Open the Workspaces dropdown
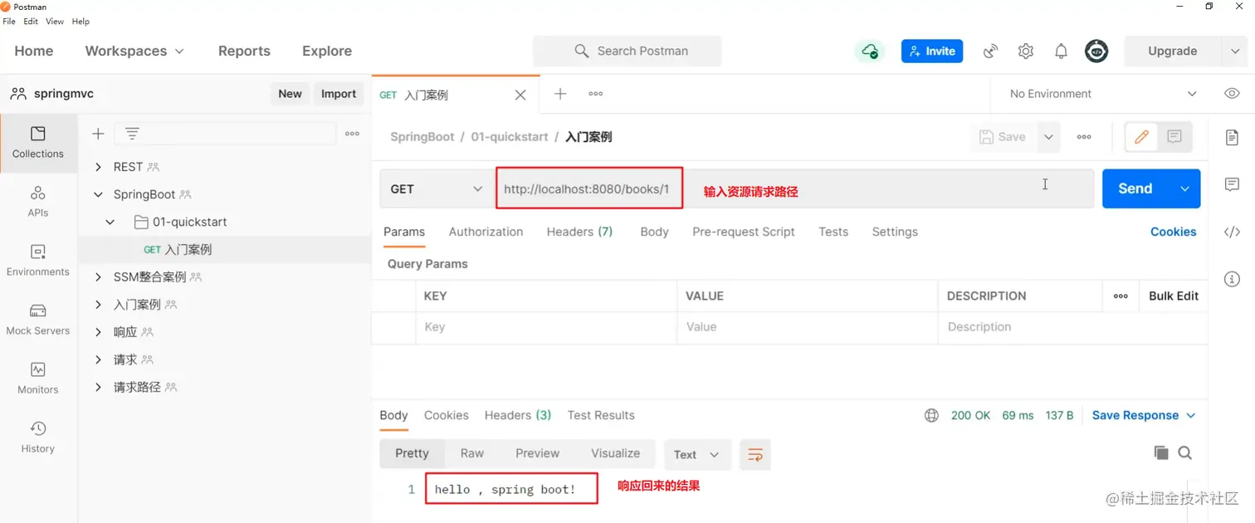1255x523 pixels. point(134,51)
